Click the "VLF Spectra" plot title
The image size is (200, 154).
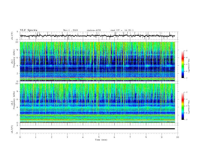29,30
